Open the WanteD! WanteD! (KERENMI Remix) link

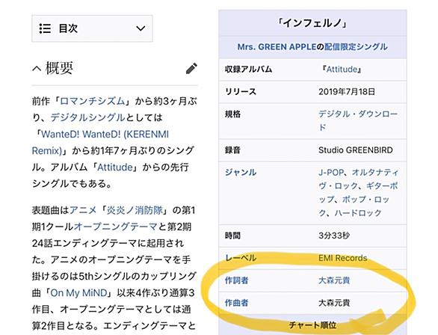[101, 143]
